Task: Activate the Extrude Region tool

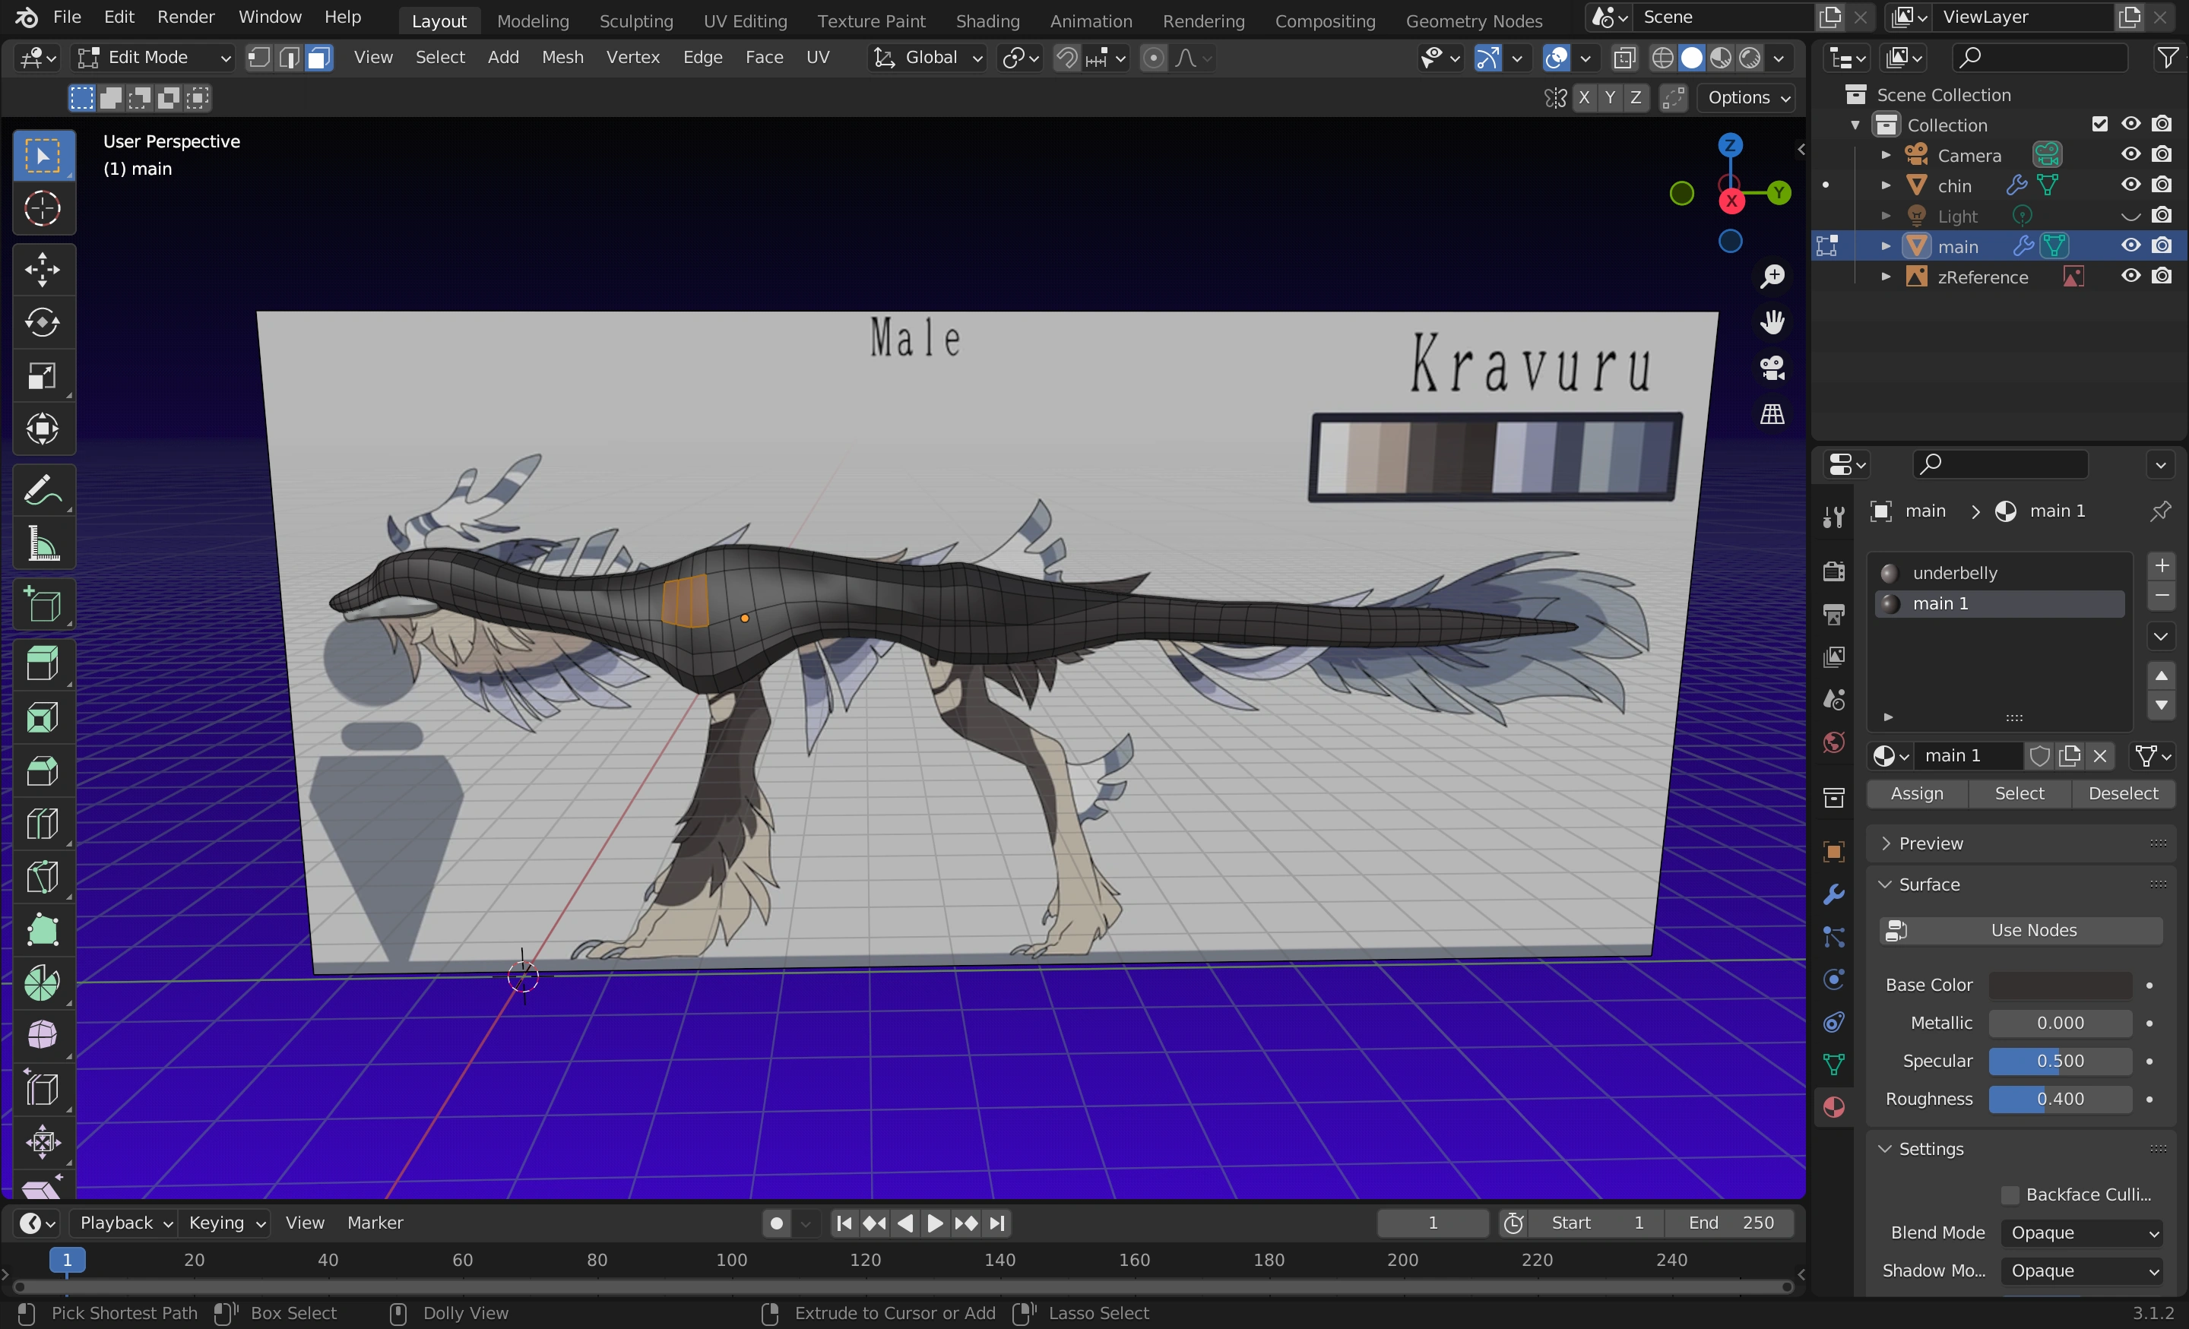Action: (x=43, y=663)
